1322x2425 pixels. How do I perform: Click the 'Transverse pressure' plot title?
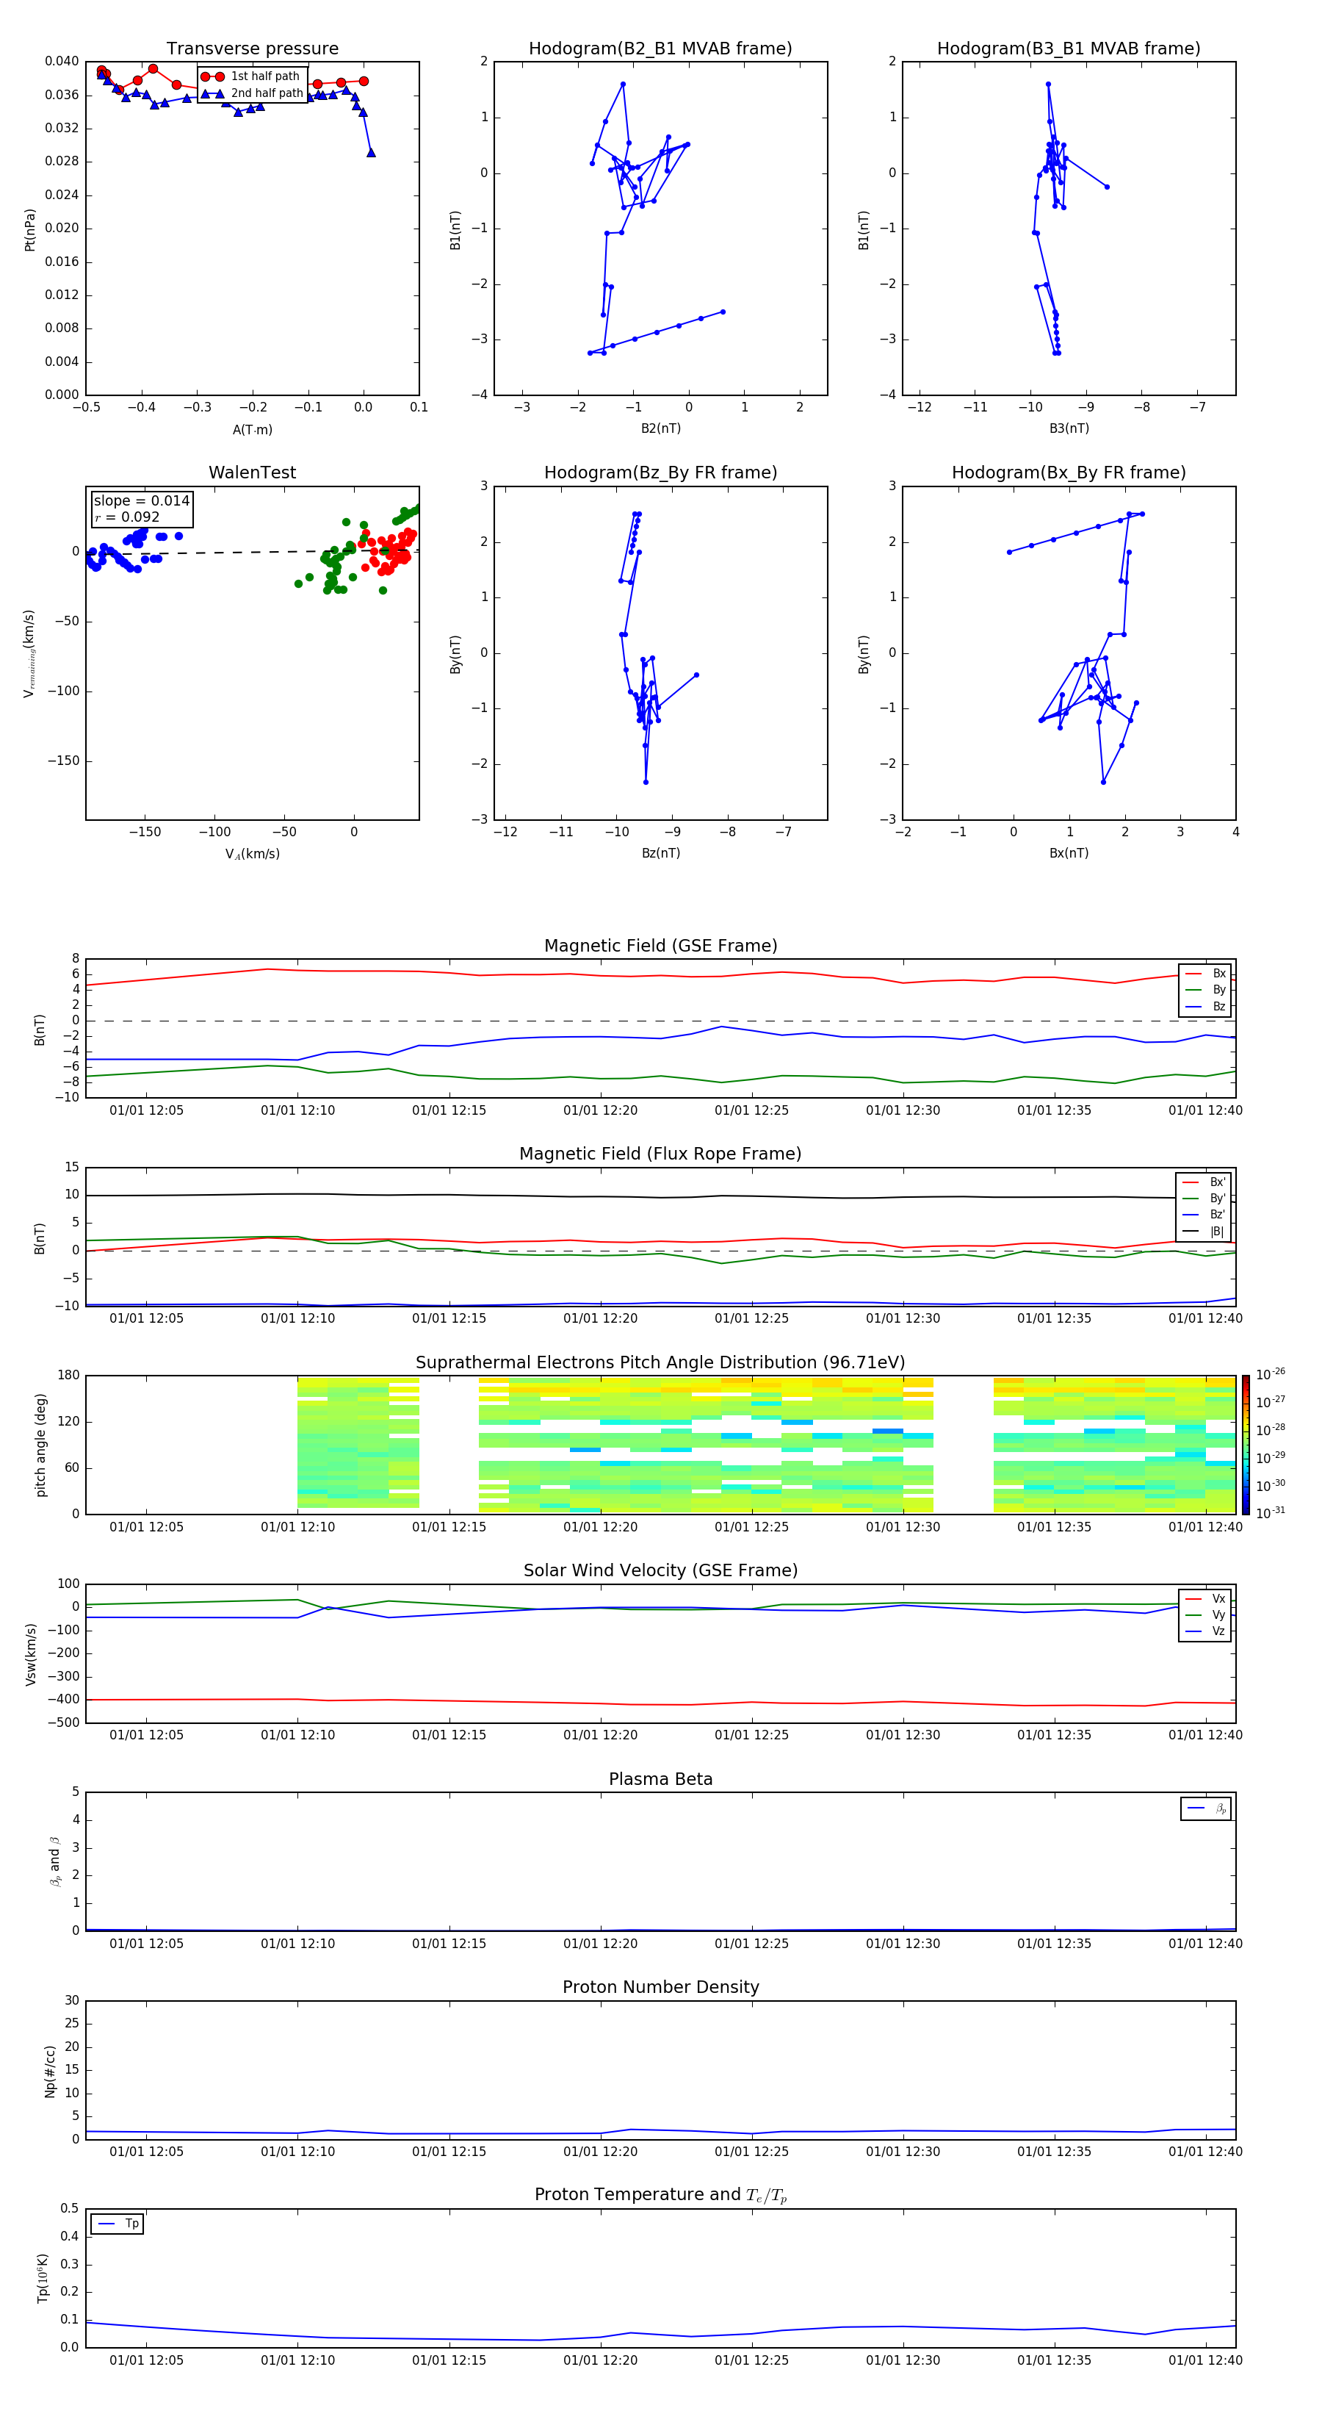click(252, 49)
